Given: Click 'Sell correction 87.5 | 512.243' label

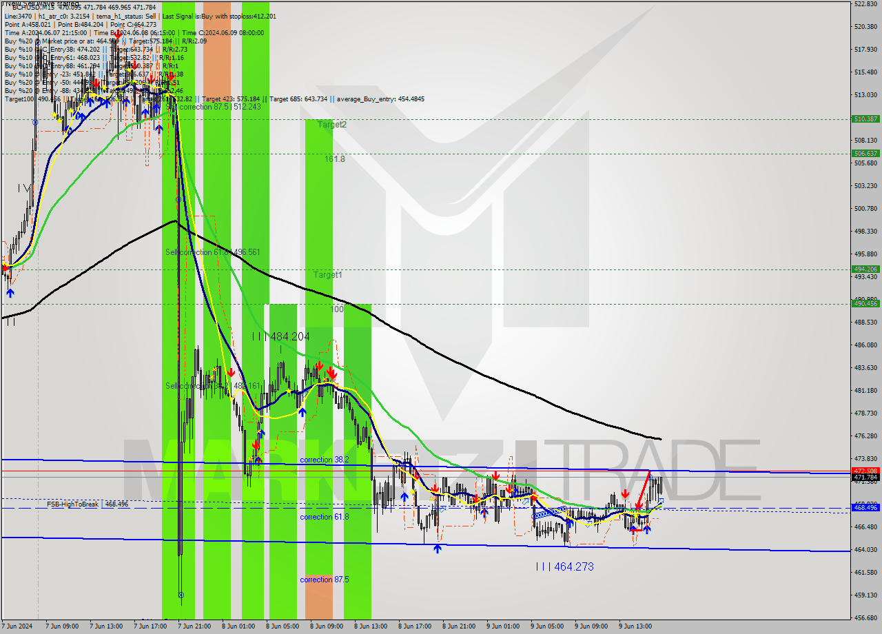Looking at the screenshot, I should [x=213, y=107].
